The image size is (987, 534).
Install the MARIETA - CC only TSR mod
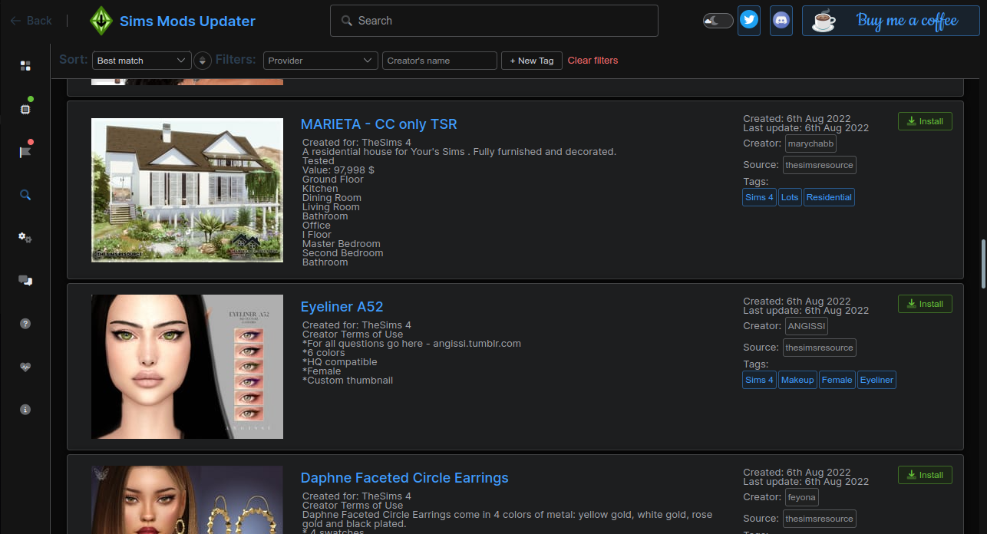[925, 121]
